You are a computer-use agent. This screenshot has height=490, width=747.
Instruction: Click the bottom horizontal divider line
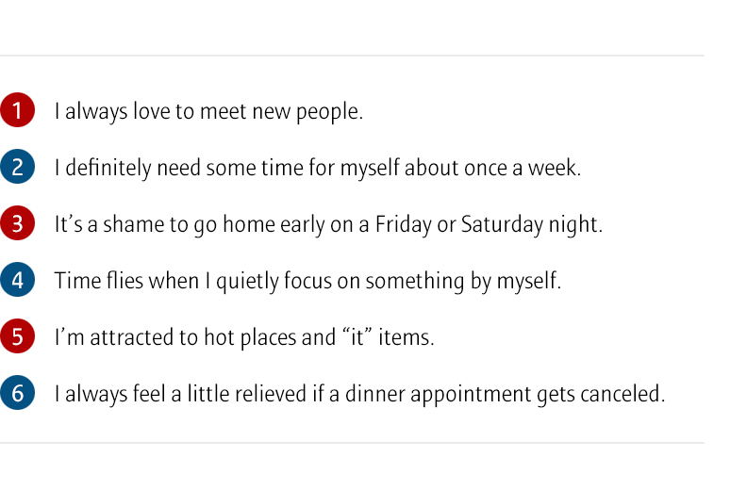352,442
